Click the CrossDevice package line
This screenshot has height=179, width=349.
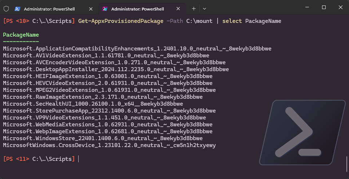(109, 145)
